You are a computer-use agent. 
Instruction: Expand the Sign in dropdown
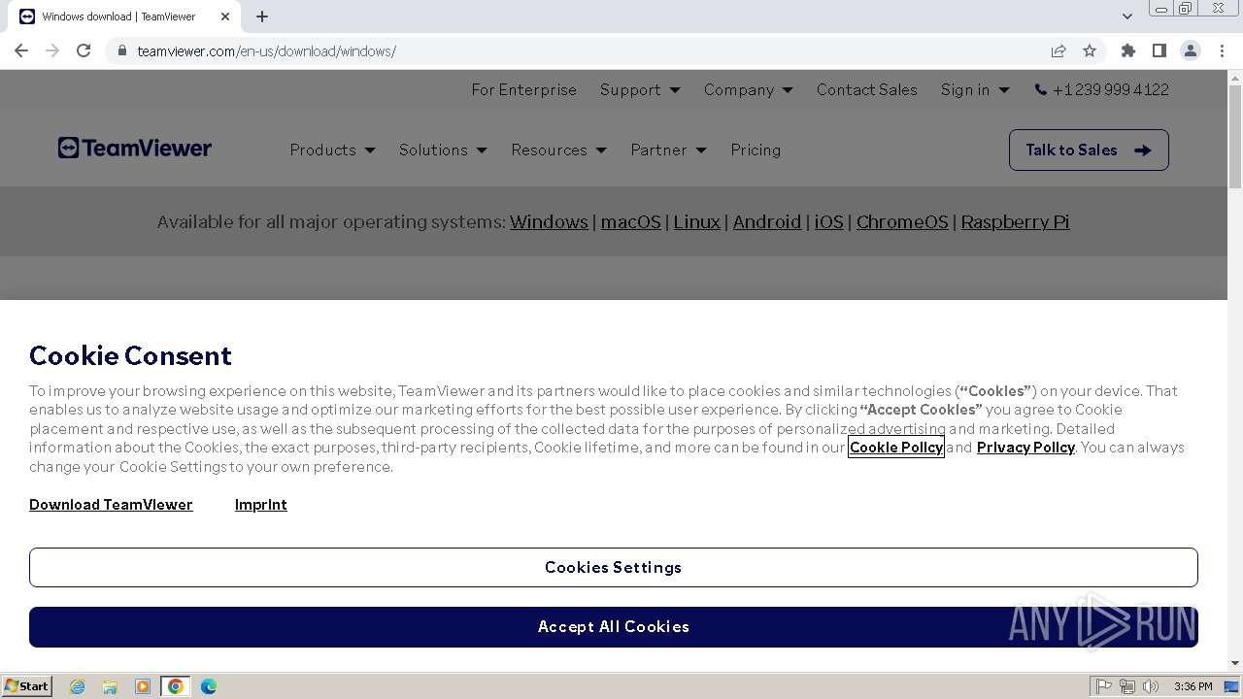975,89
